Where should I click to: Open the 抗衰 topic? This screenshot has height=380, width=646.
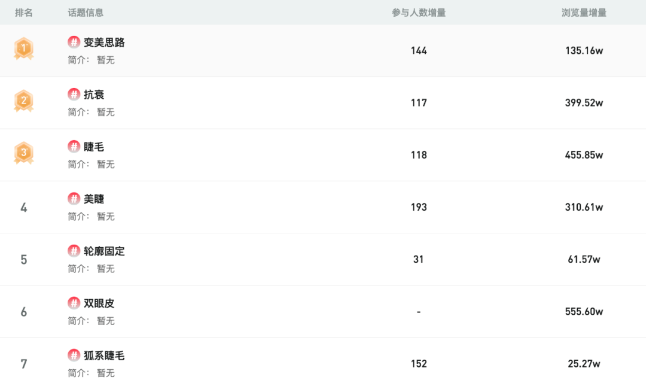(94, 95)
